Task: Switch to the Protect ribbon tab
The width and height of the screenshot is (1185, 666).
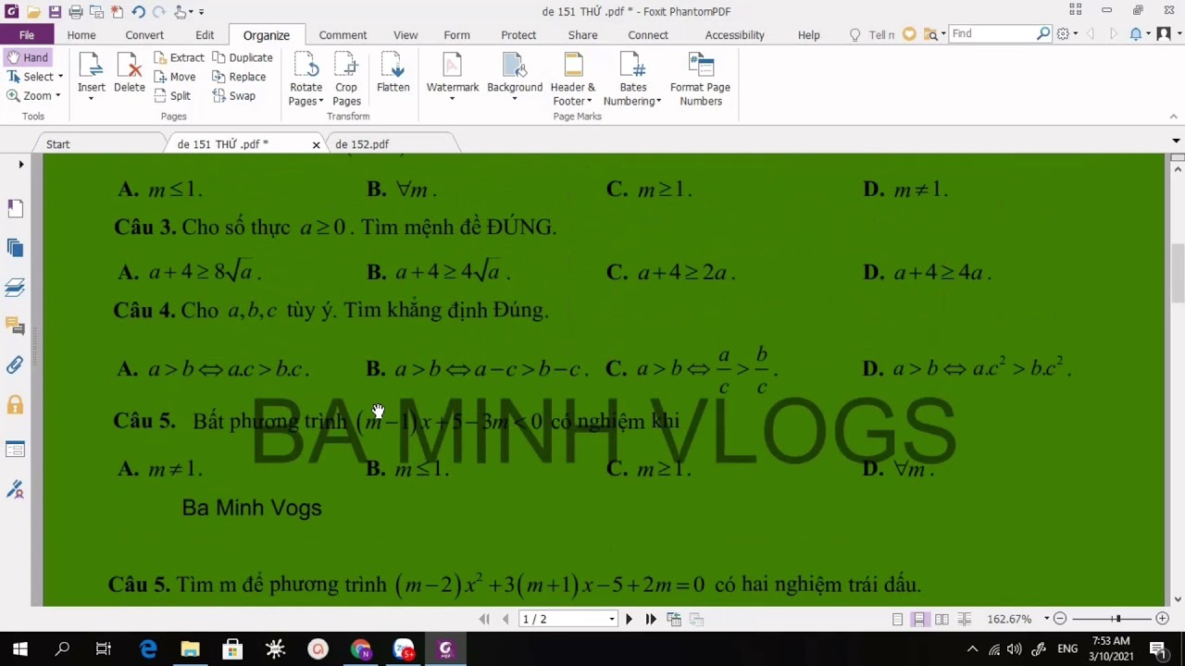Action: [x=518, y=35]
